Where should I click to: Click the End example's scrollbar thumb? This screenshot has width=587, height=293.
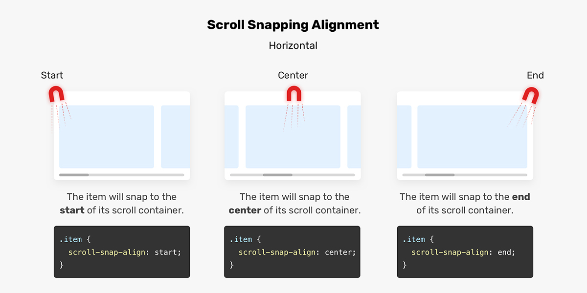click(439, 174)
